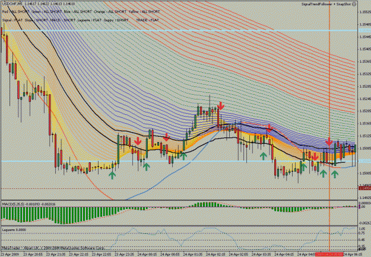Select the upper light-blue horizontal line
Viewport: 371px width, 257px height.
[x=179, y=31]
